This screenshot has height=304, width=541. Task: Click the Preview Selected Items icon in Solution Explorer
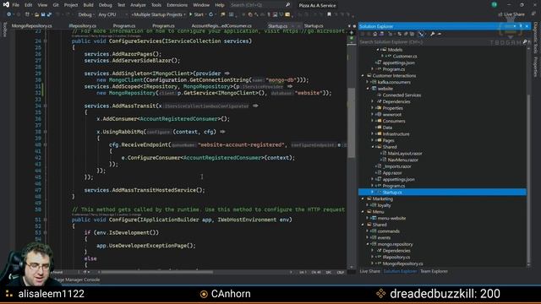pos(440,34)
